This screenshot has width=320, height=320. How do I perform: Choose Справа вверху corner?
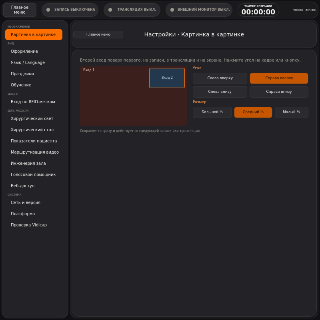[279, 78]
